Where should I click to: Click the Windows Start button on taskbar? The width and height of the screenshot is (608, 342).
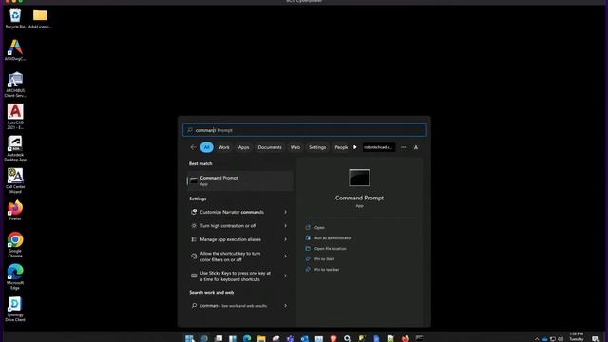click(x=189, y=338)
